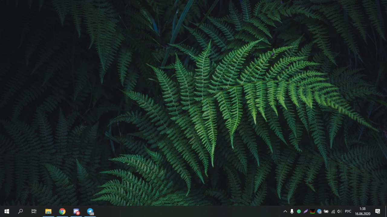
Task: Open Task View
Action: tap(34, 211)
